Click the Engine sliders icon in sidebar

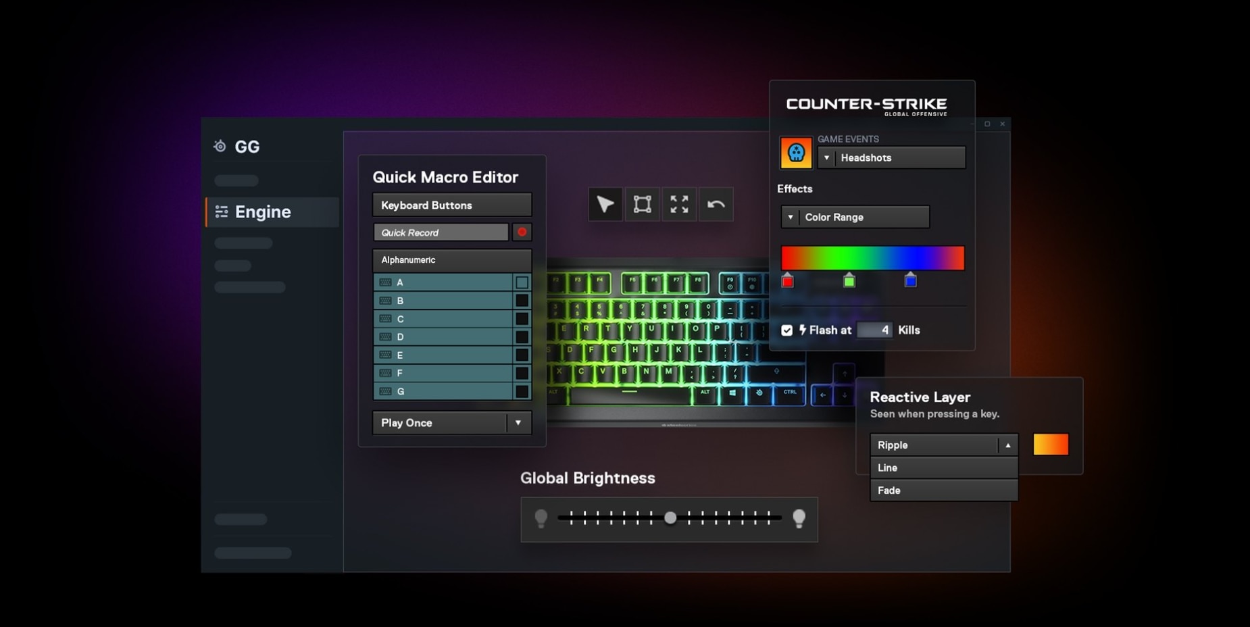coord(222,212)
